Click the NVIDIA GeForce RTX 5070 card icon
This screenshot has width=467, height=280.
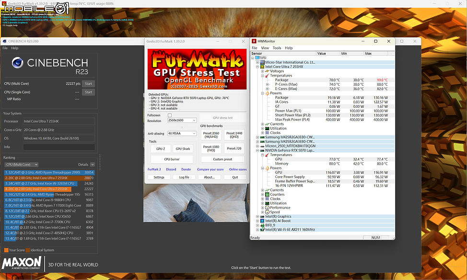pos(262,150)
